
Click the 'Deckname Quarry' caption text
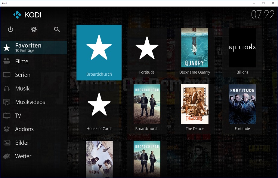(194, 72)
